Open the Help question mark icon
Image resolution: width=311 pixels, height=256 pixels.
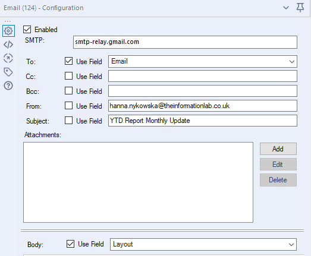(x=8, y=86)
